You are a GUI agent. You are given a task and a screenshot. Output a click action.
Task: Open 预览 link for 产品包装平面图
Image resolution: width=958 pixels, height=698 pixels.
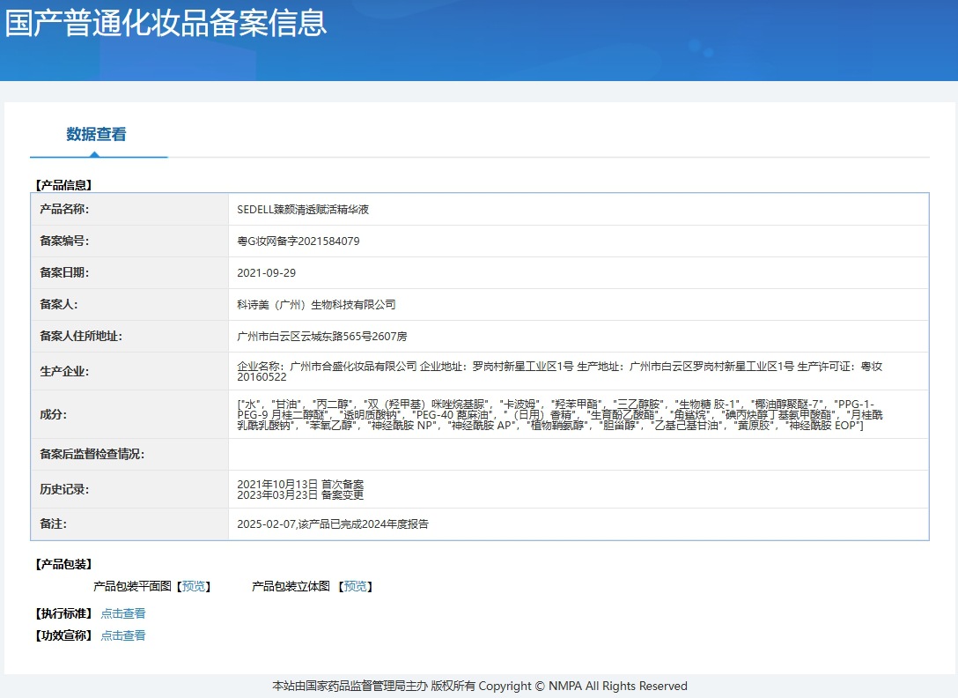click(194, 586)
